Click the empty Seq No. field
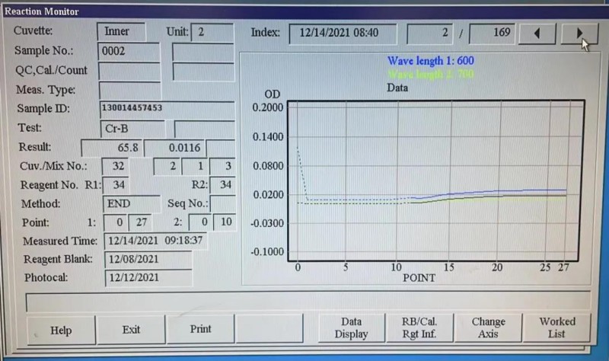Image resolution: width=609 pixels, height=361 pixels. tap(223, 203)
